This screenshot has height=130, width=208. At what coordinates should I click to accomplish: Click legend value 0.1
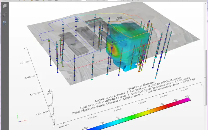tap(118, 118)
